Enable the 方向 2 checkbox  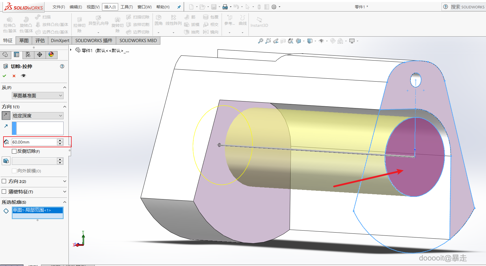coord(4,181)
